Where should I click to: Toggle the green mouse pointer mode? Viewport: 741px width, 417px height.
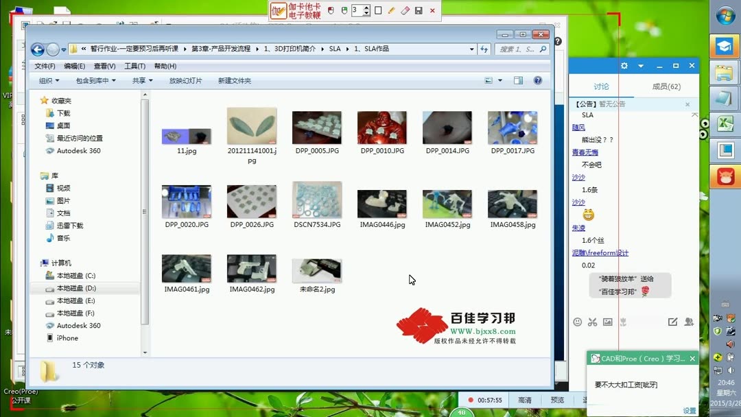pos(344,10)
